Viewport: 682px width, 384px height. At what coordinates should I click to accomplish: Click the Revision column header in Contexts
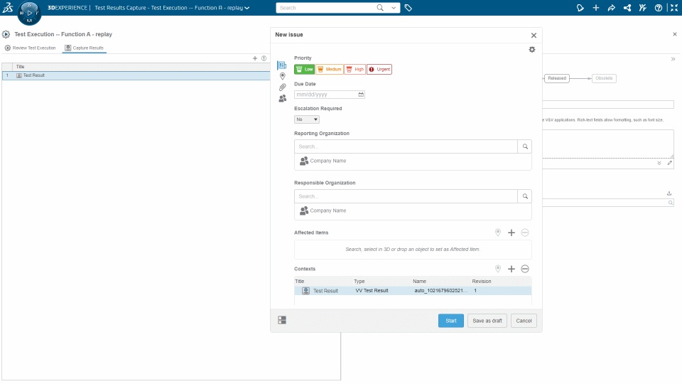[482, 282]
